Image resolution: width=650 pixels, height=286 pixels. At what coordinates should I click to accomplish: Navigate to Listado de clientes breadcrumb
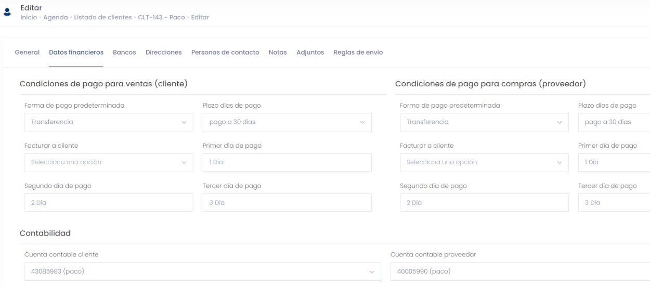102,17
